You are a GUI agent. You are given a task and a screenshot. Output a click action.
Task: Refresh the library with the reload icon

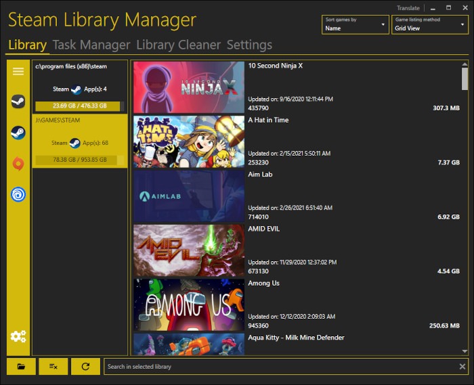[x=85, y=367]
